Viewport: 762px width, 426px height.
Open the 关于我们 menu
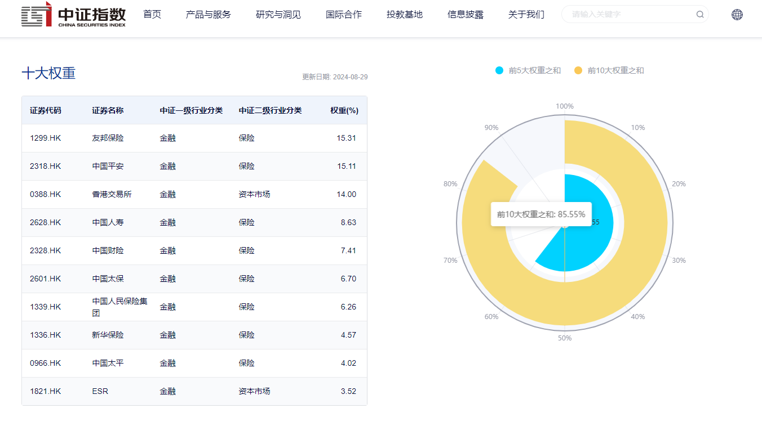(x=526, y=15)
